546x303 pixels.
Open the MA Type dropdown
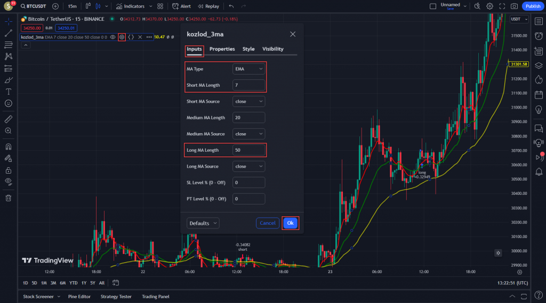click(248, 69)
